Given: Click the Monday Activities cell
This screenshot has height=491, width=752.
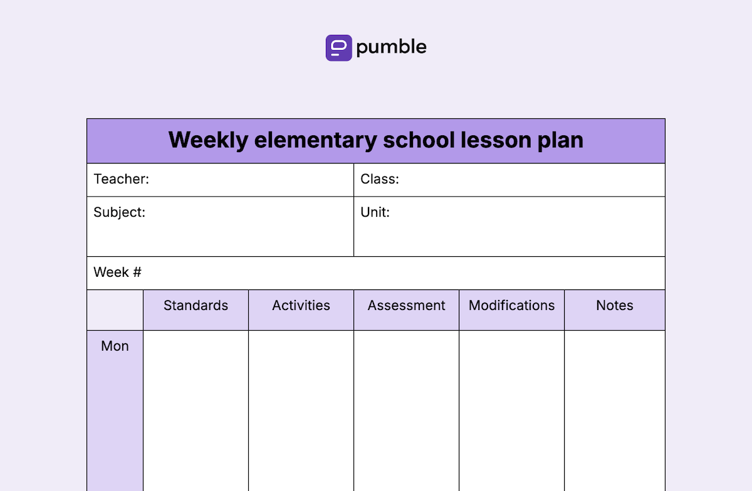Looking at the screenshot, I should pos(301,411).
